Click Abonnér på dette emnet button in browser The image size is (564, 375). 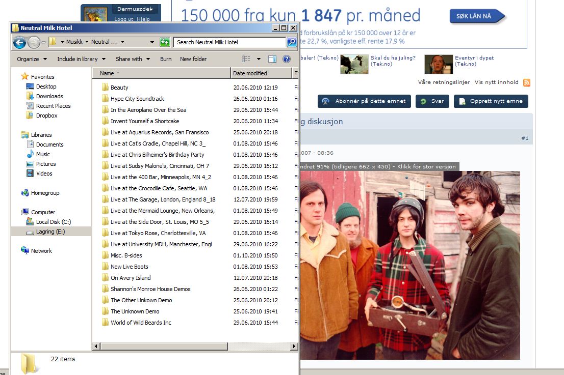click(x=365, y=101)
